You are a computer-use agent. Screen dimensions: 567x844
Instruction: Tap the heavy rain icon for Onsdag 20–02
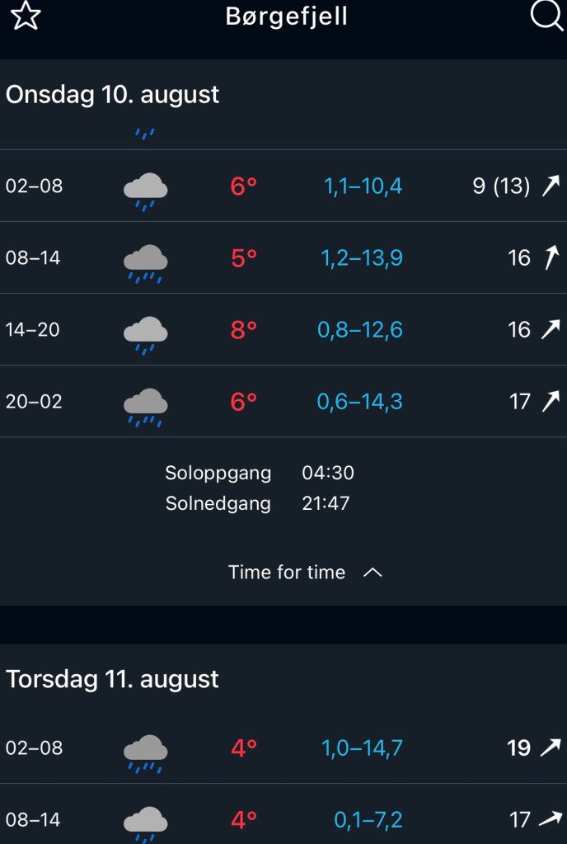coord(146,406)
